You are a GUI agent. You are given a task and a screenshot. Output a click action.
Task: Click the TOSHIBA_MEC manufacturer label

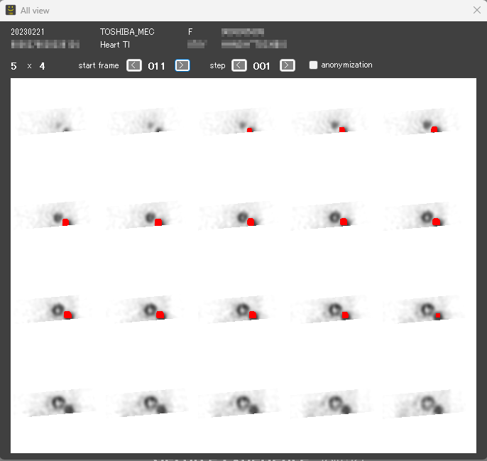click(x=127, y=32)
